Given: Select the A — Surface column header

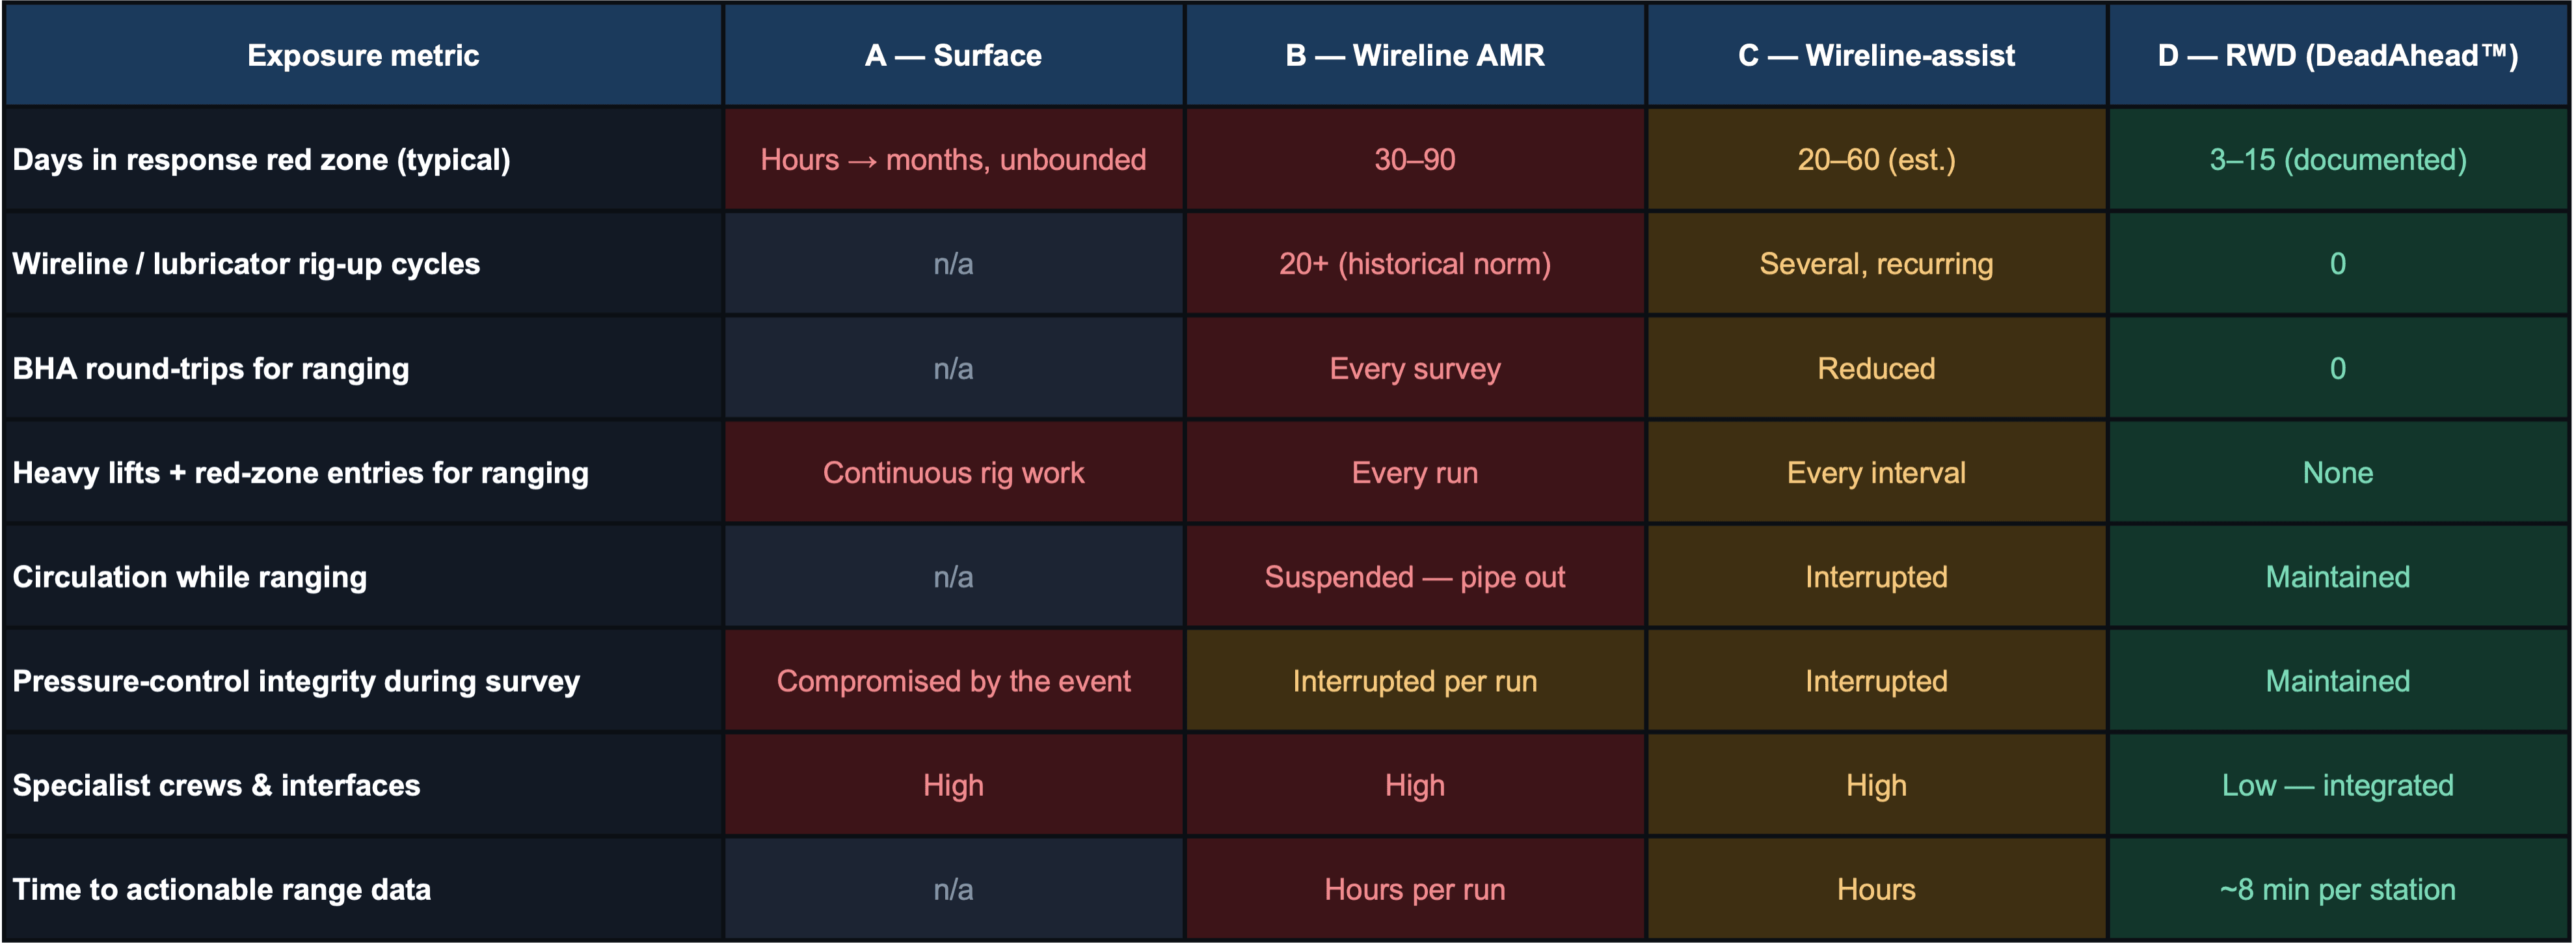Looking at the screenshot, I should 953,55.
